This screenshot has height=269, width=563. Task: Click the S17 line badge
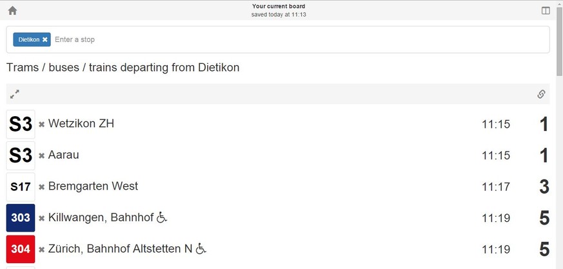[21, 187]
